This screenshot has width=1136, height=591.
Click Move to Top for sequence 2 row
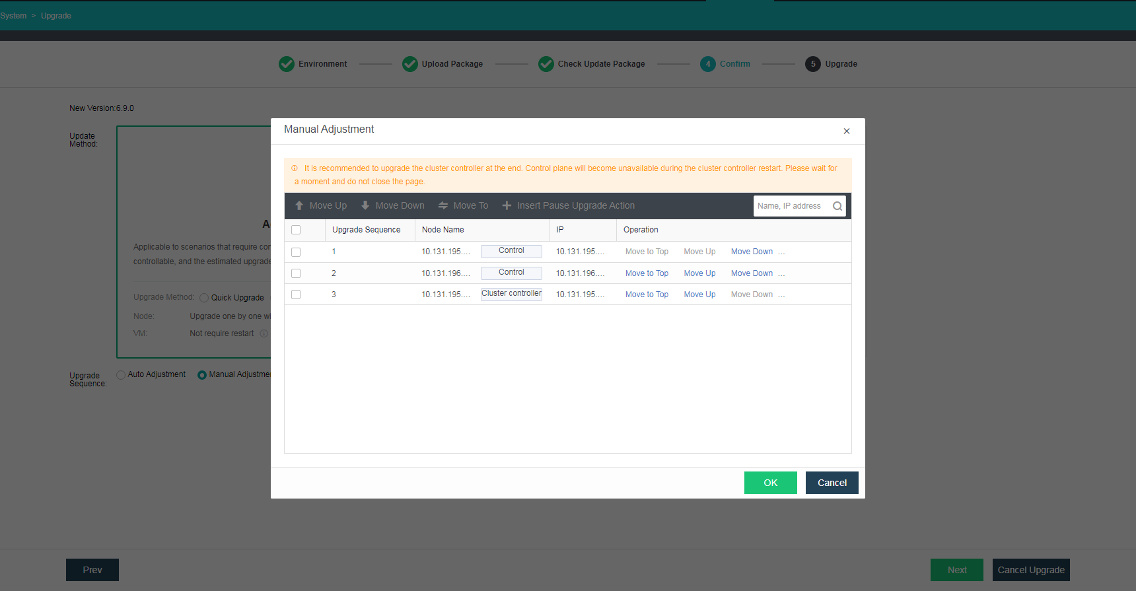[x=647, y=273]
